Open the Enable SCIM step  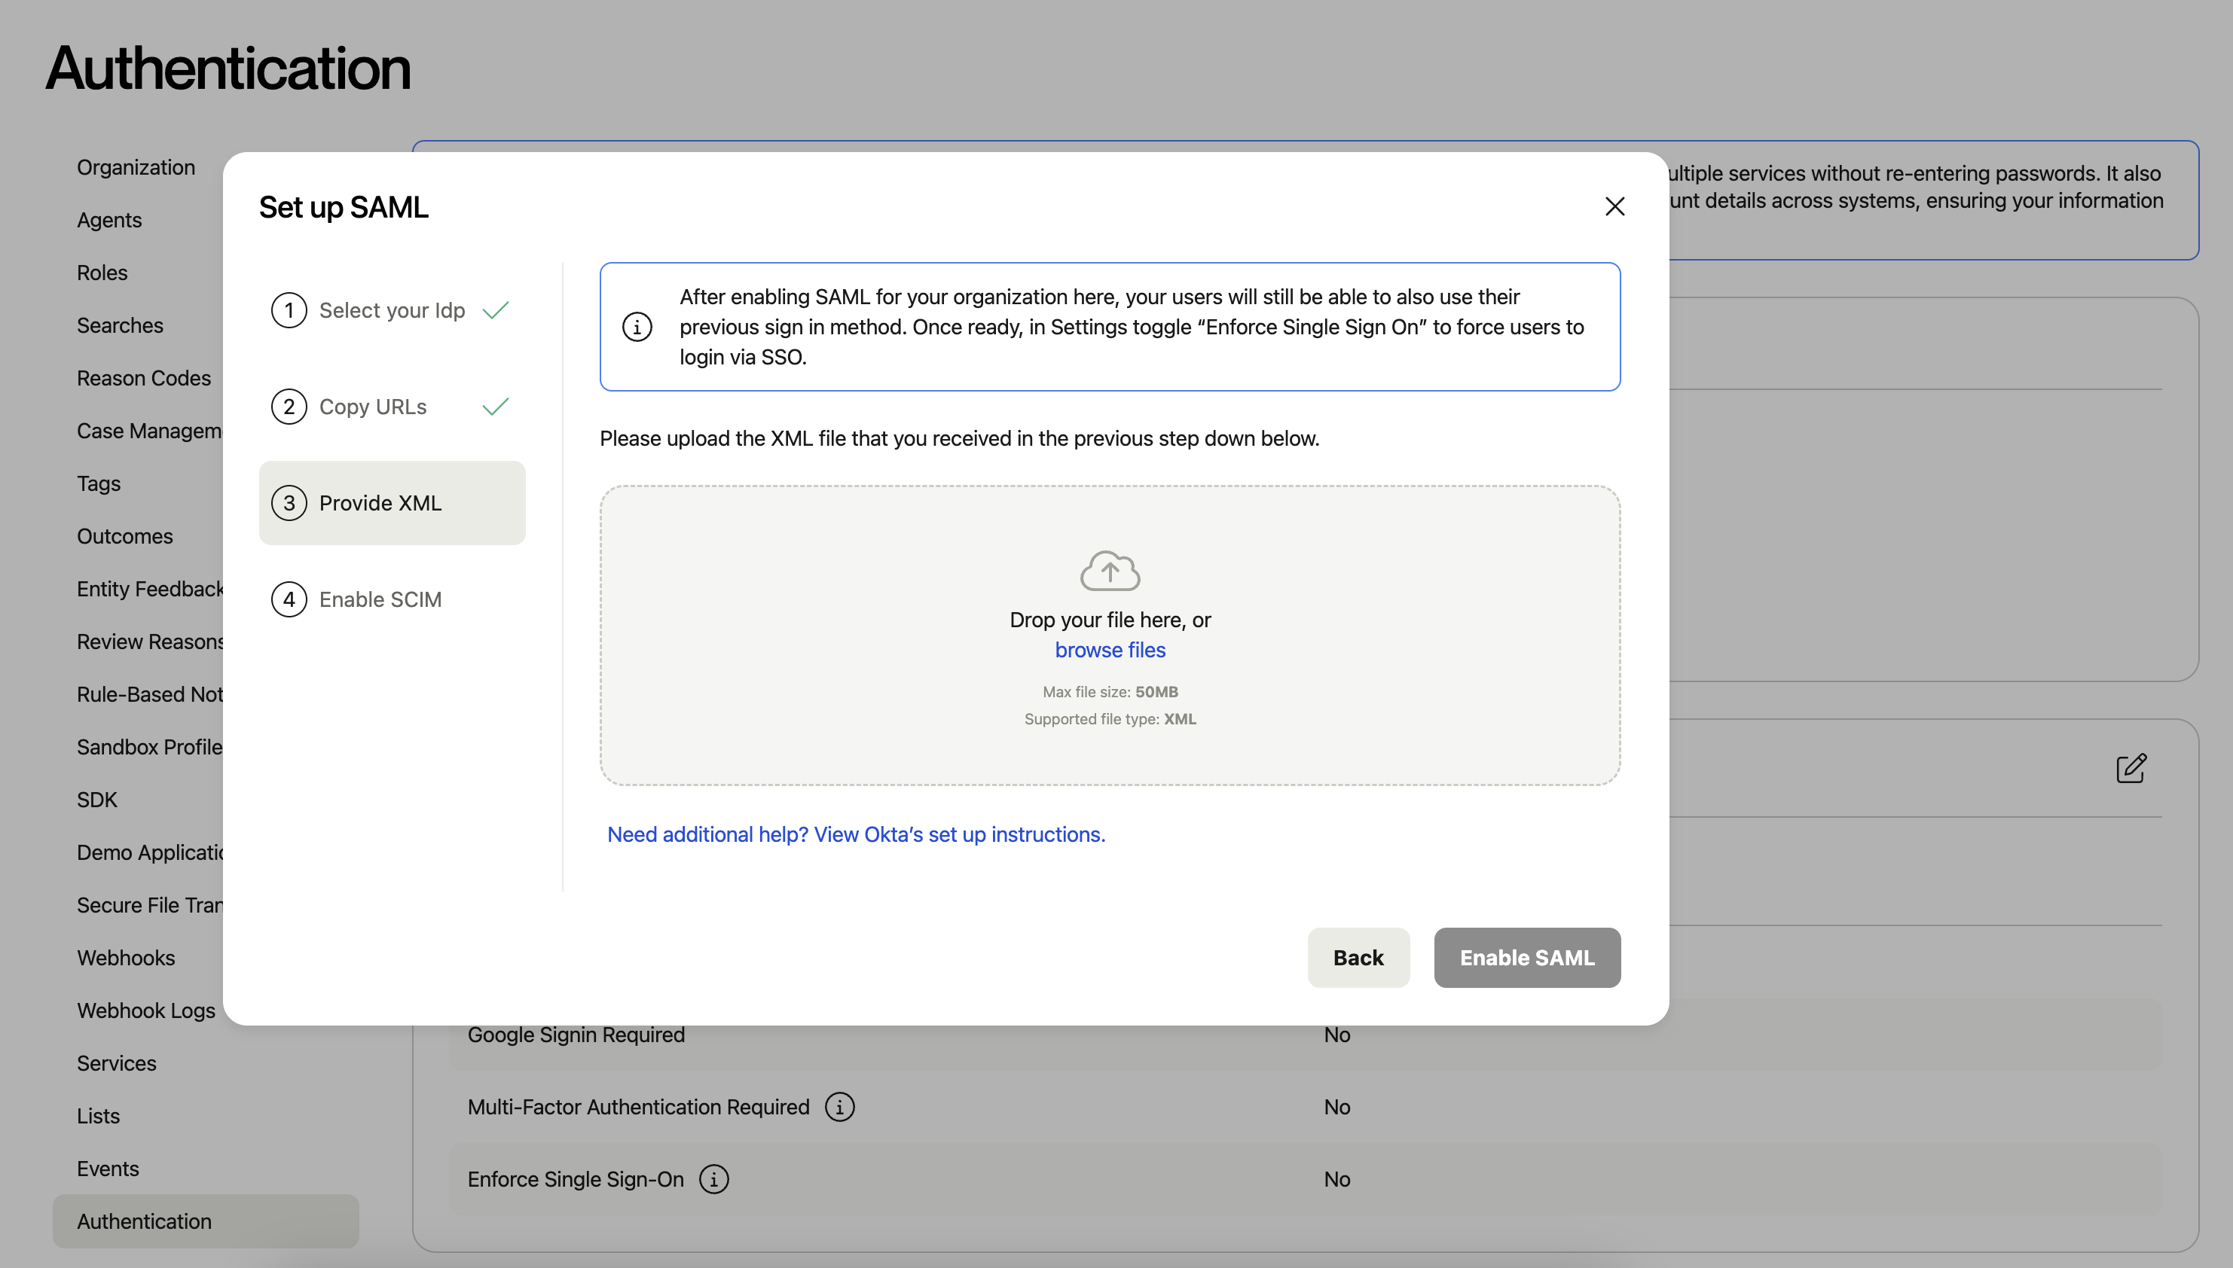pos(380,599)
